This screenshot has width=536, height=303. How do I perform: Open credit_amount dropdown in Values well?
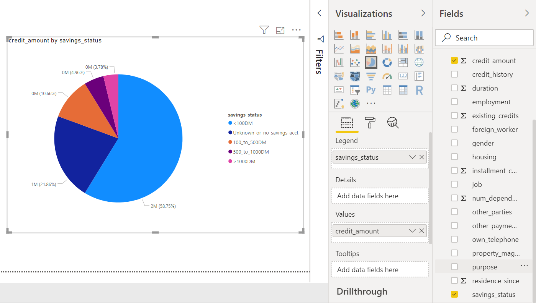tap(412, 231)
